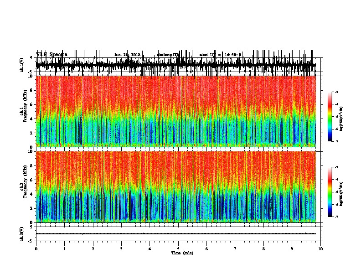This screenshot has height=279, width=361.
Task: Click the time axis tick label "8"
Action: [263, 249]
